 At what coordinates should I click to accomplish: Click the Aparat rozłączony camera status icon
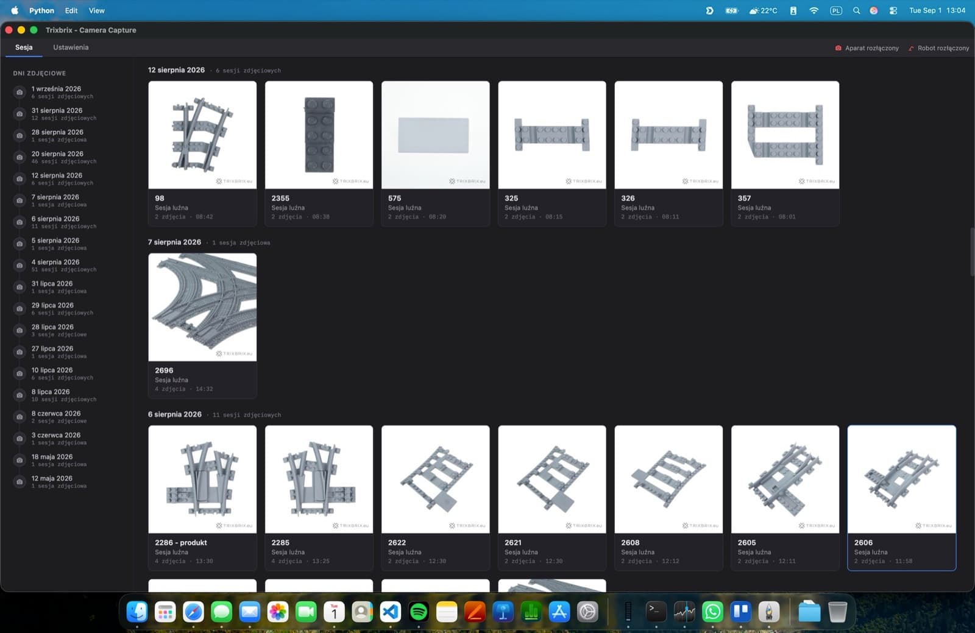tap(838, 48)
